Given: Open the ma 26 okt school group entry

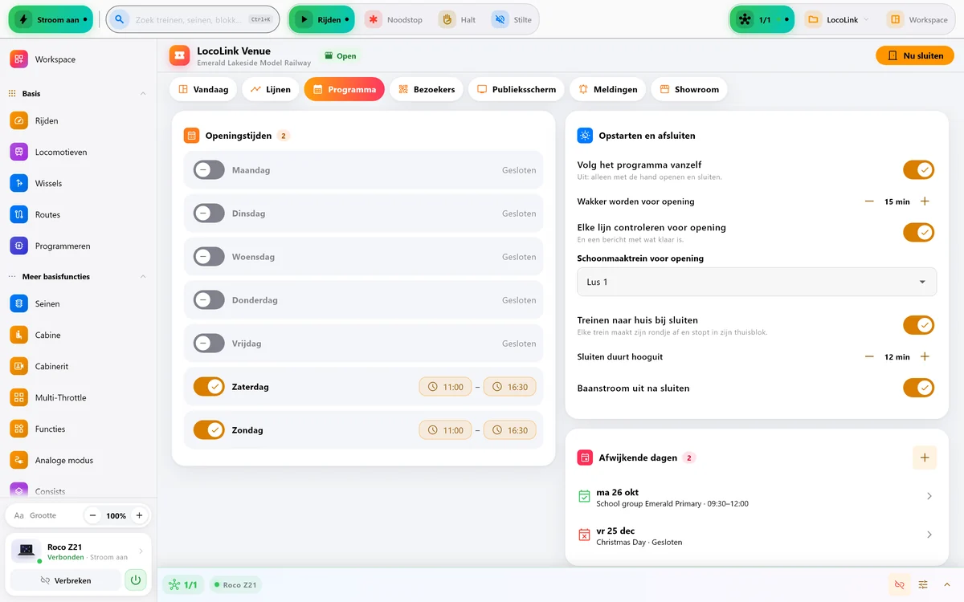Looking at the screenshot, I should [757, 497].
